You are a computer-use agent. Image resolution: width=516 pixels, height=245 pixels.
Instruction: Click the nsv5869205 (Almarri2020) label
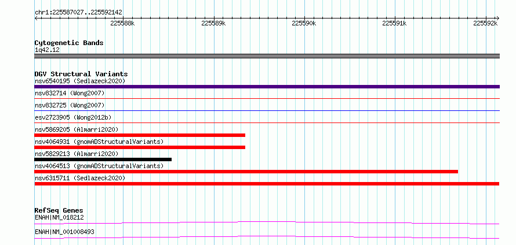(77, 129)
